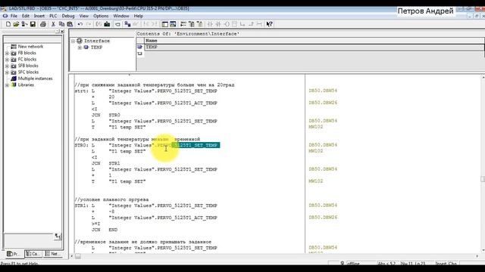The image size is (485, 272).
Task: Click the Libraries tree label
Action: tap(26, 85)
